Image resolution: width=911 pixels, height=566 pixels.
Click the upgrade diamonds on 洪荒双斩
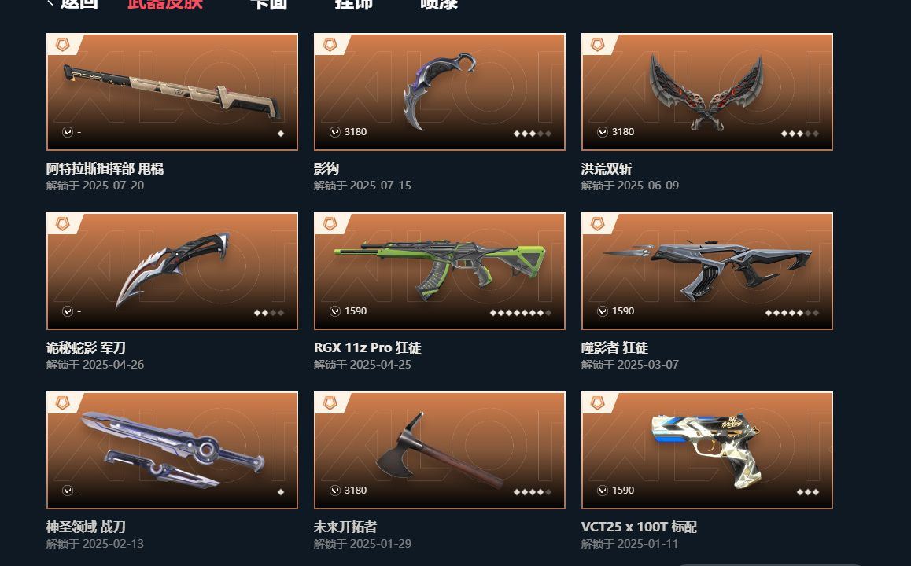tap(800, 134)
